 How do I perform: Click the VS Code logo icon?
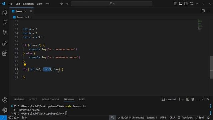coord(4,4)
